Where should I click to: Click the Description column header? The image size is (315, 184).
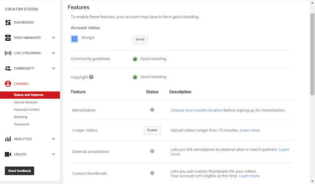tap(180, 92)
